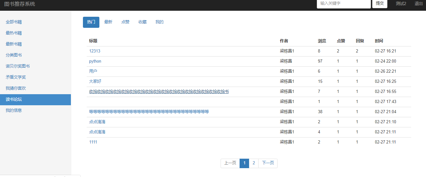Click the 回复 column header
426x177 pixels.
[x=360, y=41]
